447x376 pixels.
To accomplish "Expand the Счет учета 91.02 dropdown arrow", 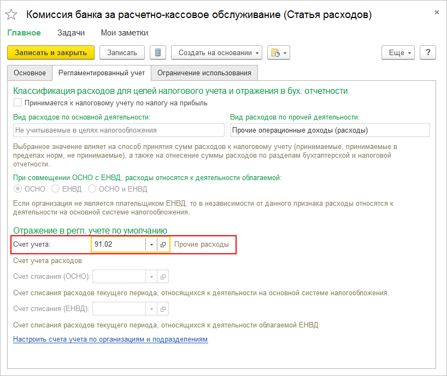I will (x=151, y=244).
